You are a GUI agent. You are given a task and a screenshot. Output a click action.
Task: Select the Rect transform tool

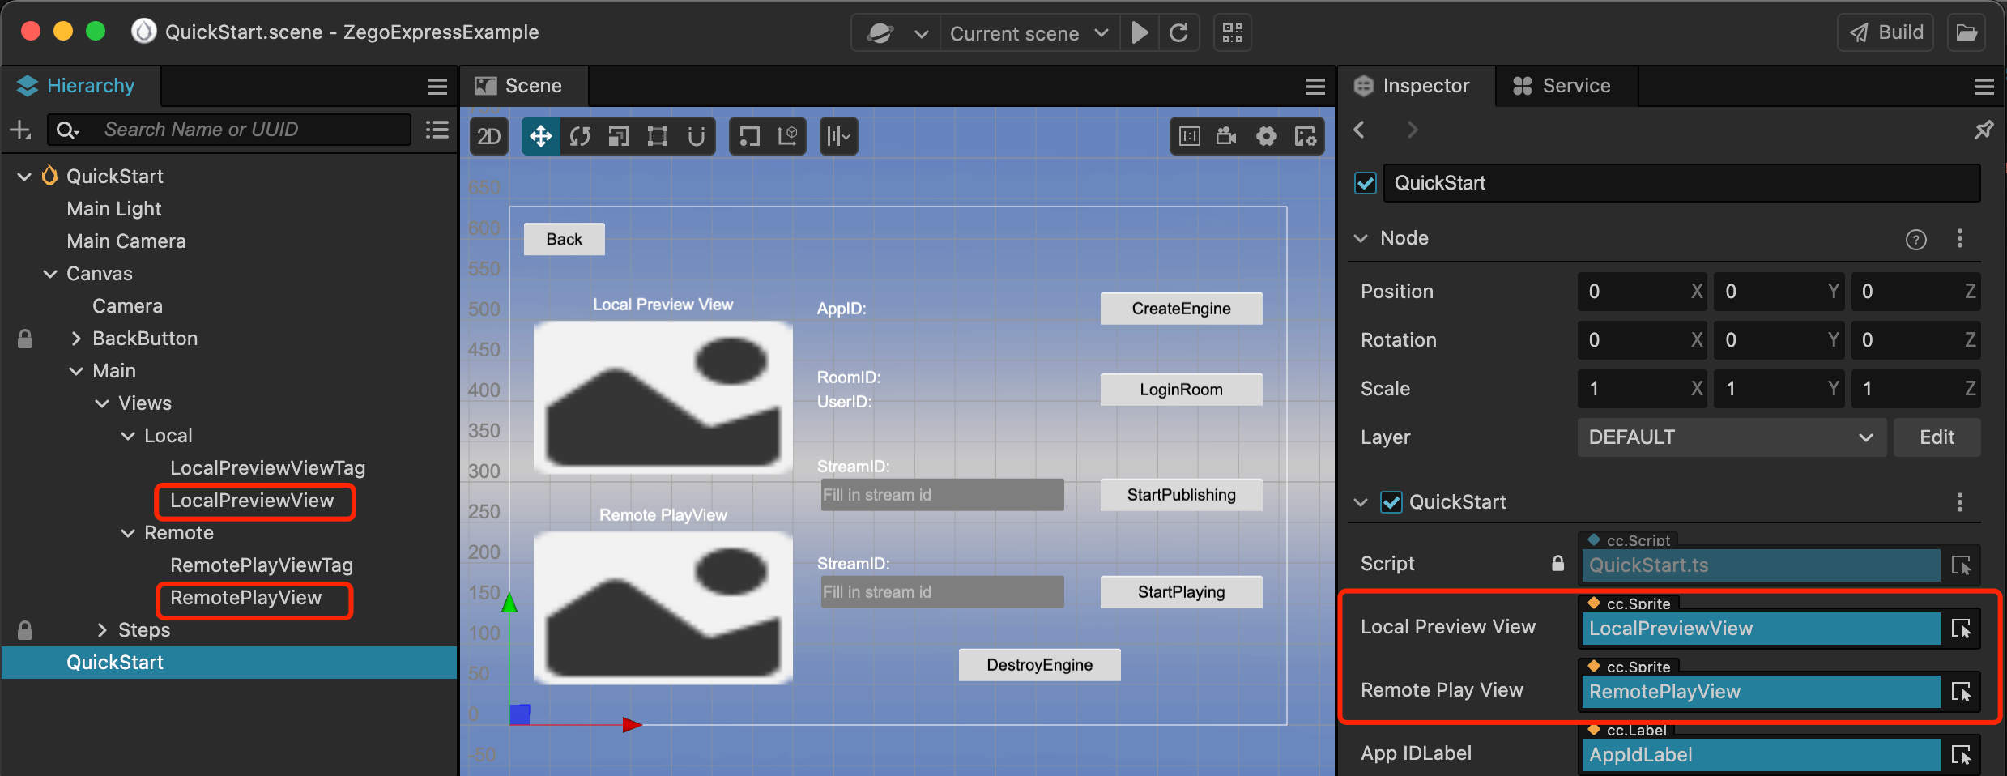657,136
